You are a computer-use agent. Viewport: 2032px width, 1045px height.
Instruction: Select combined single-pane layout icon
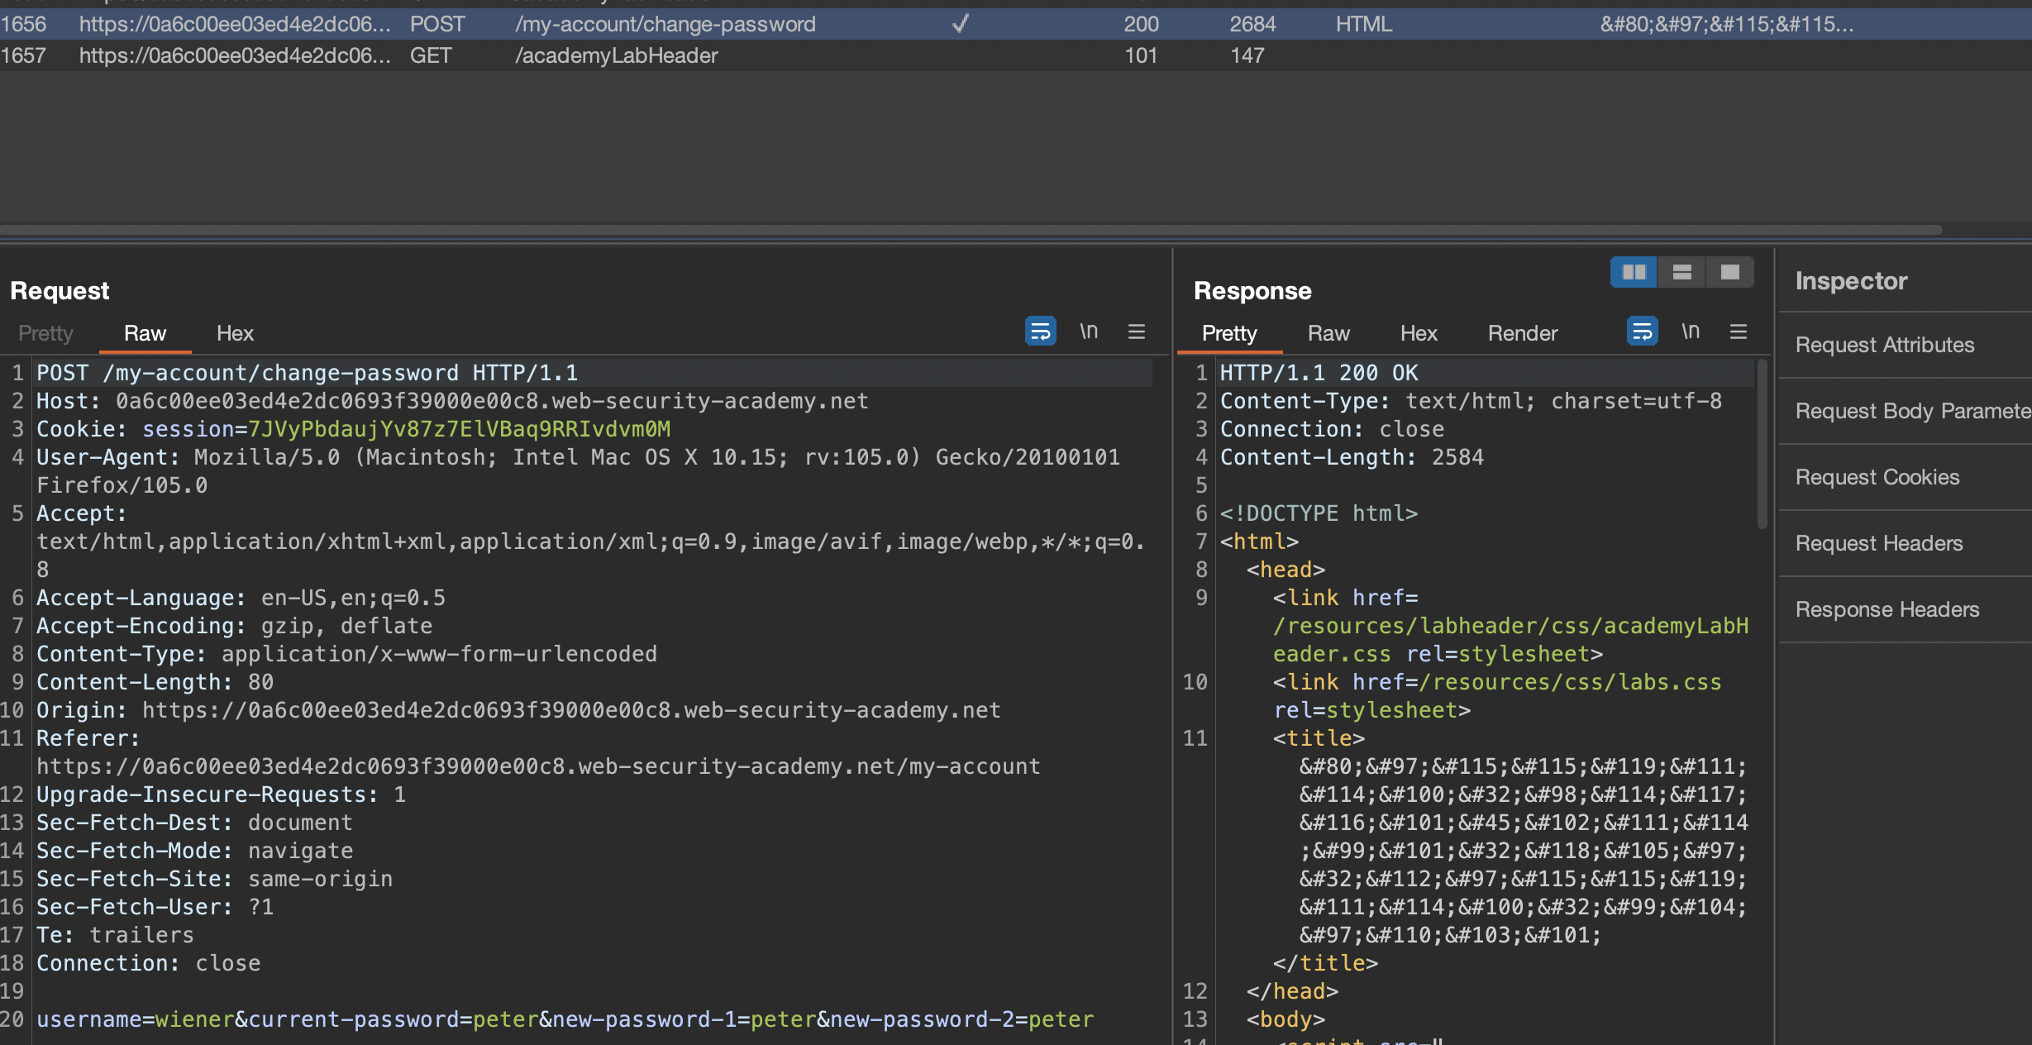[x=1729, y=272]
